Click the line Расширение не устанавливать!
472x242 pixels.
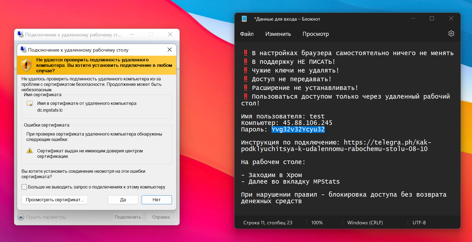(x=301, y=88)
